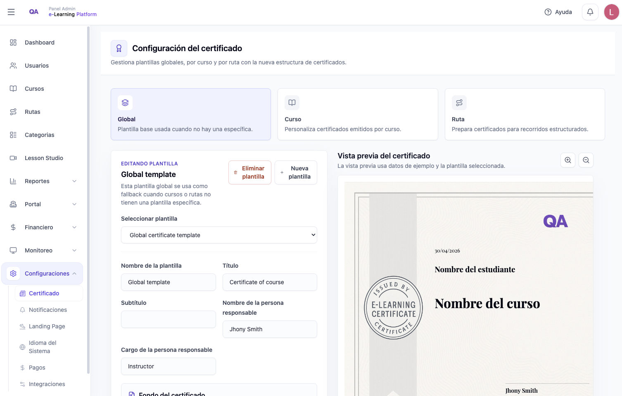Click the Ruta card route icon
The width and height of the screenshot is (622, 396).
pyautogui.click(x=459, y=103)
